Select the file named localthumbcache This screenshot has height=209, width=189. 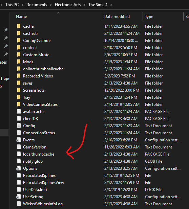click(39, 154)
